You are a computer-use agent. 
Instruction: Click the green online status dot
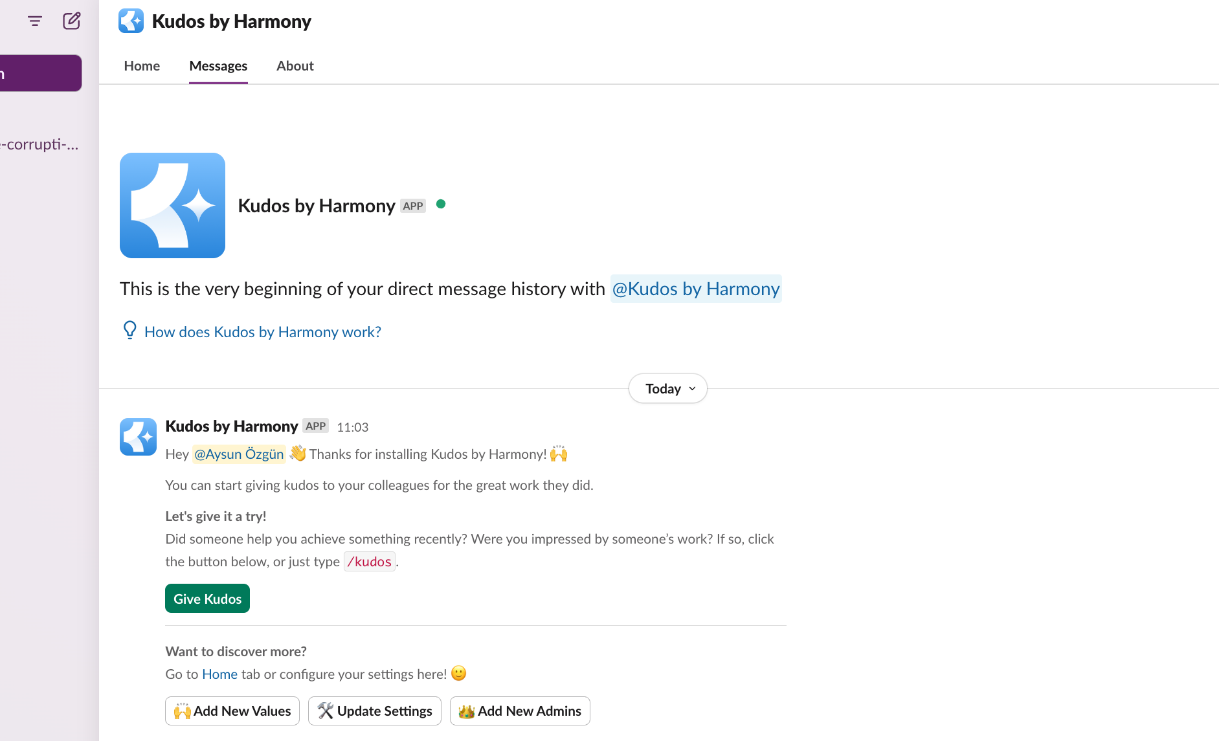[x=441, y=205]
